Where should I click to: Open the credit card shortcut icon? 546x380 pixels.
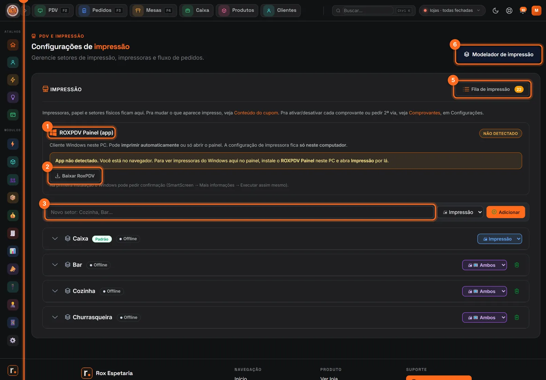[13, 115]
